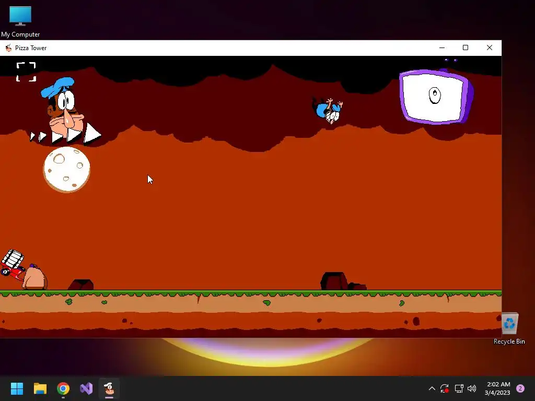Image resolution: width=535 pixels, height=401 pixels.
Task: Open My Computer desktop icon
Action: click(20, 22)
